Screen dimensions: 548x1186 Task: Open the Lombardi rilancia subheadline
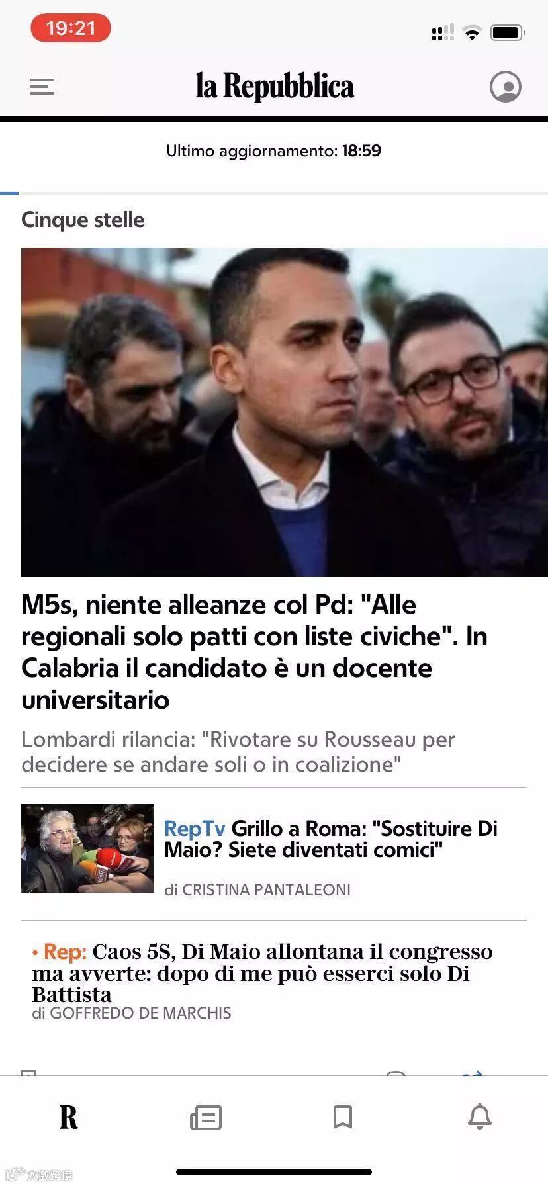(238, 752)
